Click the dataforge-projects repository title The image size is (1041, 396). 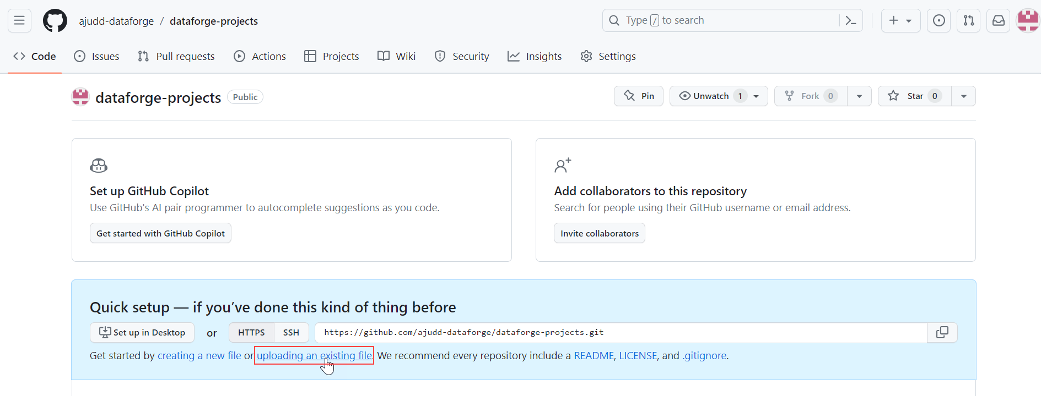click(158, 97)
